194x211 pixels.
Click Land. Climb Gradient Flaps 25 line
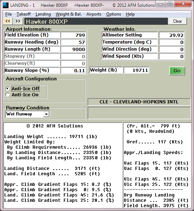[59, 200]
